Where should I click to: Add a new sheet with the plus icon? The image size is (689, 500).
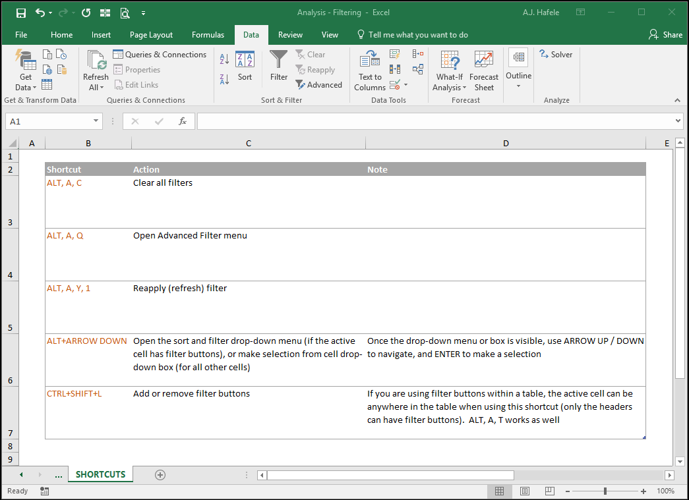pyautogui.click(x=160, y=474)
